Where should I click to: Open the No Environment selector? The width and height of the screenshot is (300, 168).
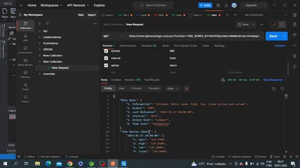tap(266, 15)
